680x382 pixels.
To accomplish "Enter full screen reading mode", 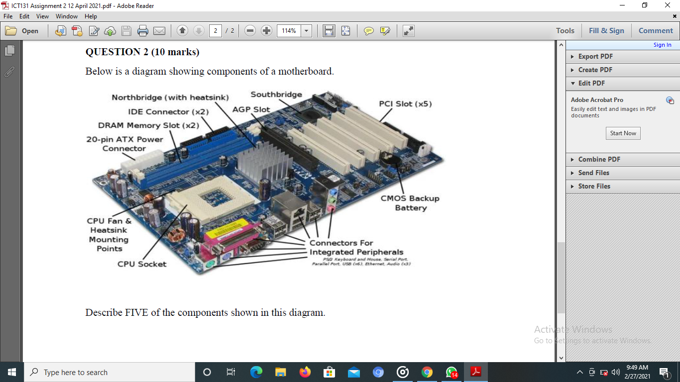I will [408, 31].
